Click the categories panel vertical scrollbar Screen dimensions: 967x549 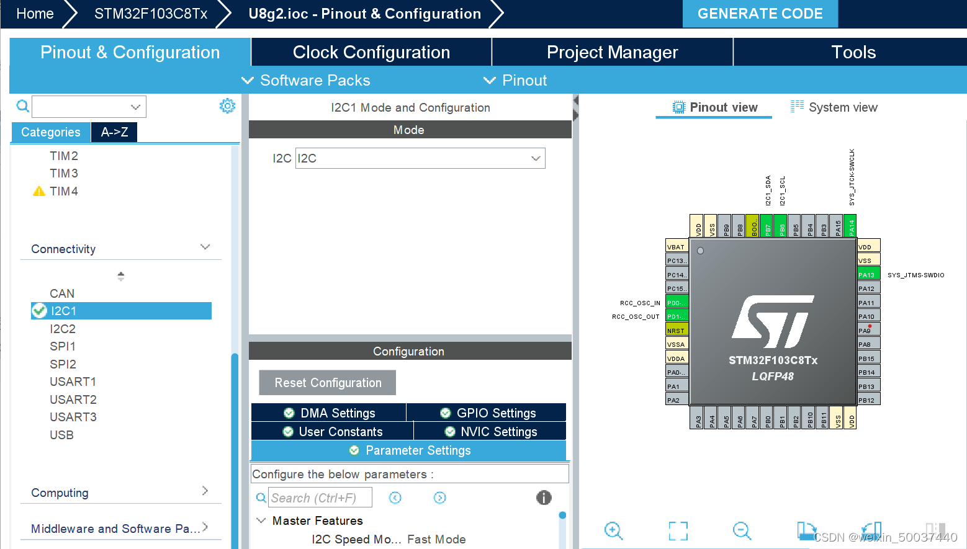(235, 450)
